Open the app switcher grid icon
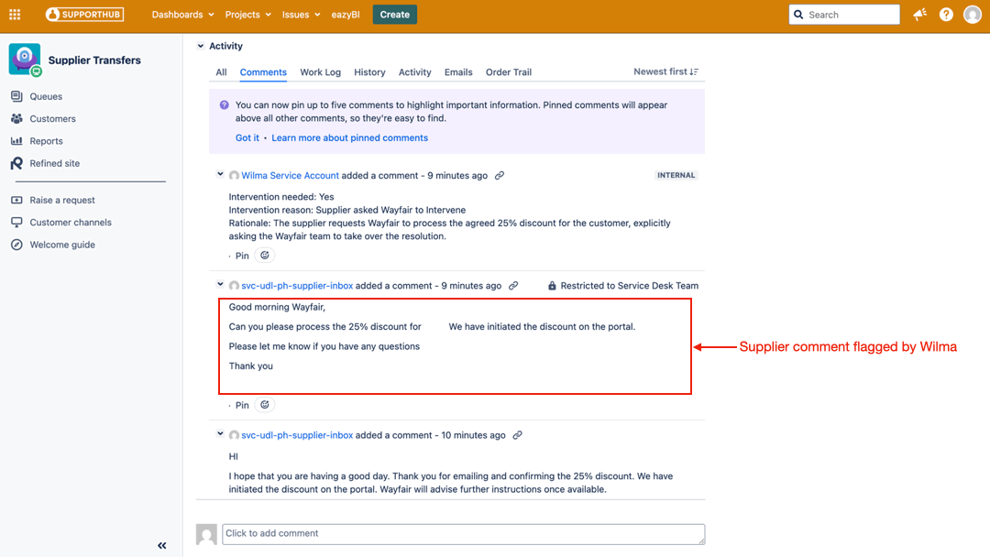Viewport: 990px width, 557px height. [14, 14]
